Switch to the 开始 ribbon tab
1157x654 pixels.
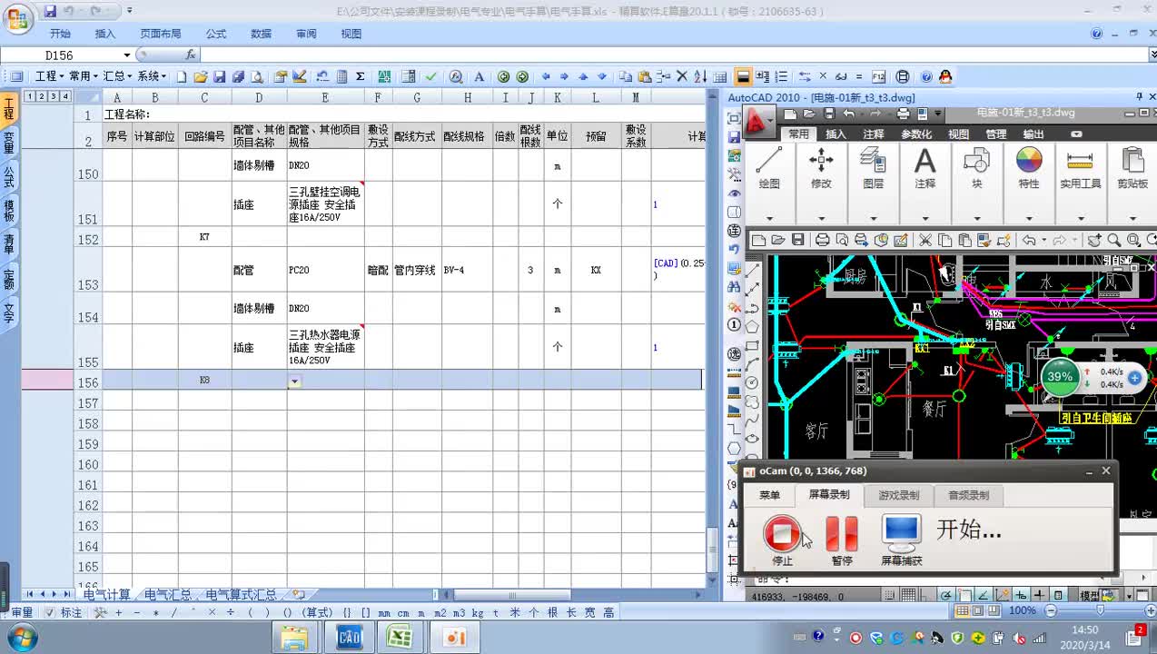click(60, 34)
